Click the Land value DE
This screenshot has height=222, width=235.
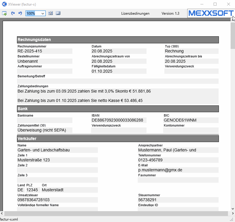(21, 190)
